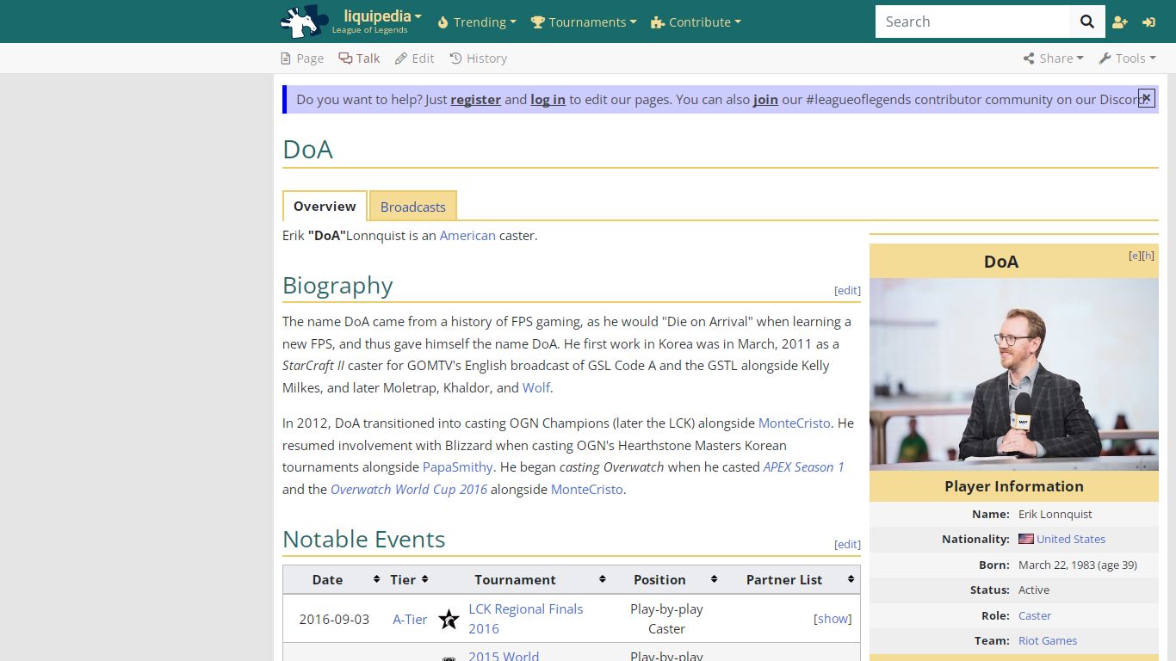Image resolution: width=1176 pixels, height=661 pixels.
Task: View page History
Action: pyautogui.click(x=478, y=59)
